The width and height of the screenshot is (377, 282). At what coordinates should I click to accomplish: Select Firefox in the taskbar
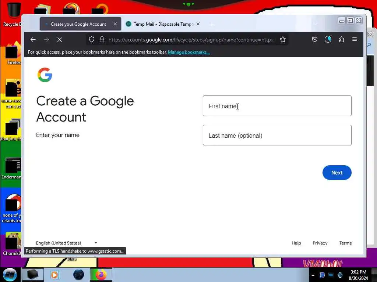click(x=101, y=275)
